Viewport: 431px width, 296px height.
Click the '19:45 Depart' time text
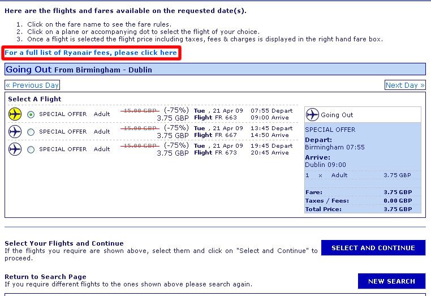pyautogui.click(x=271, y=146)
